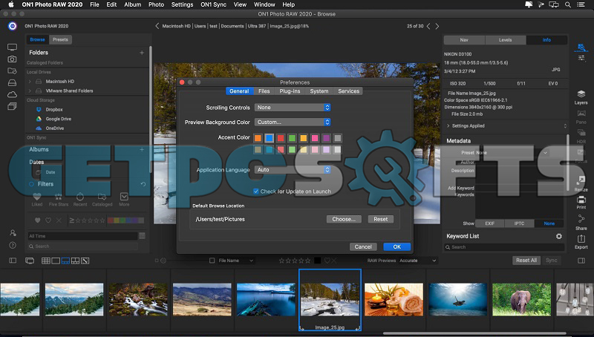Image resolution: width=594 pixels, height=337 pixels.
Task: Open Spotlight search in the menu bar
Action: [568, 4]
